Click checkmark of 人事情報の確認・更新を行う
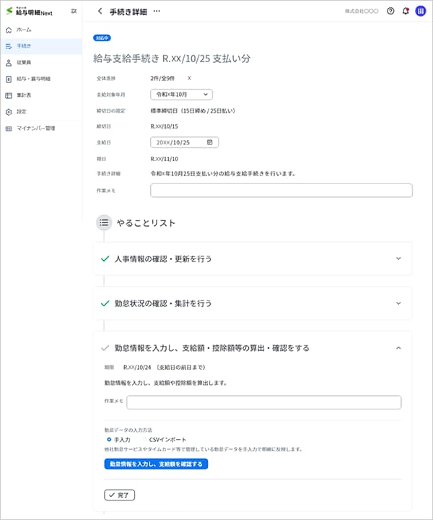Image resolution: width=433 pixels, height=520 pixels. click(105, 259)
